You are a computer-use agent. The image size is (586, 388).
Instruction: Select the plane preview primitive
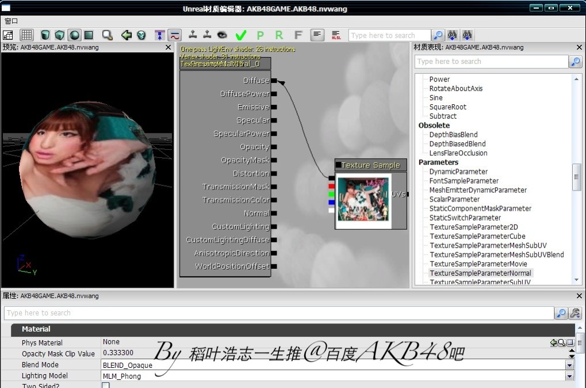89,35
